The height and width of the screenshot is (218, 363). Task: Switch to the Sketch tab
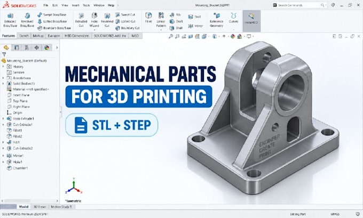[x=24, y=36]
